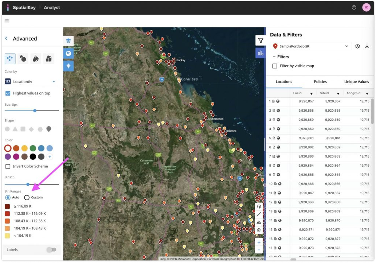Go back from the Advanced panel
The image size is (376, 263).
tap(7, 39)
